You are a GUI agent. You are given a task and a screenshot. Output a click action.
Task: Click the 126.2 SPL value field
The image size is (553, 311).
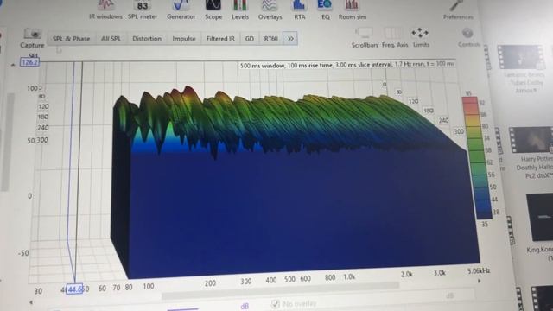point(29,62)
